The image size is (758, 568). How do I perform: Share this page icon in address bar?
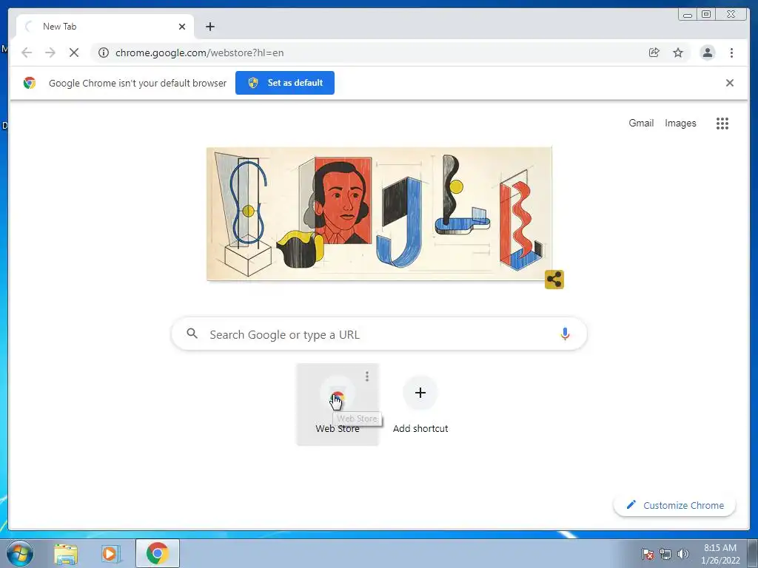tap(654, 53)
